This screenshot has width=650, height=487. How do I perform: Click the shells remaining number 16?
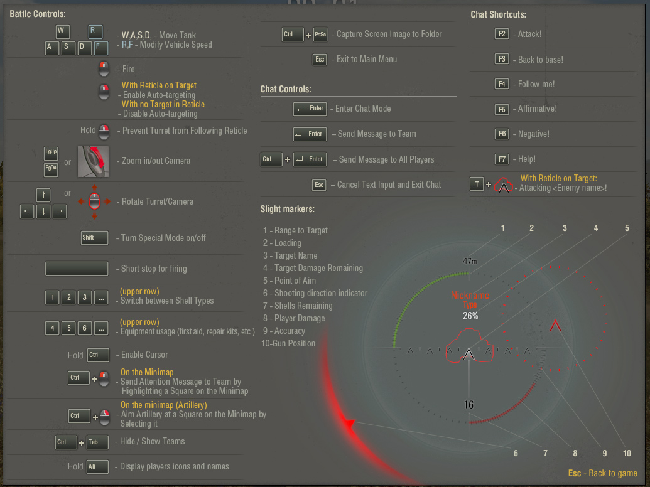click(469, 405)
